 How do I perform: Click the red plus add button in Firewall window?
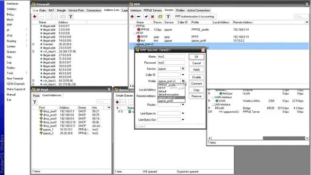point(35,17)
